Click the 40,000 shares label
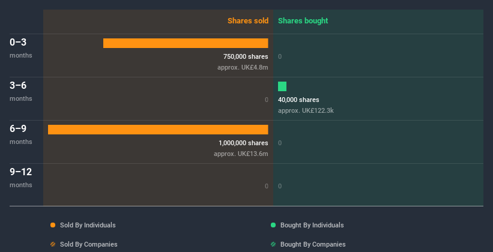Viewport: 493px width, 252px height. point(298,100)
